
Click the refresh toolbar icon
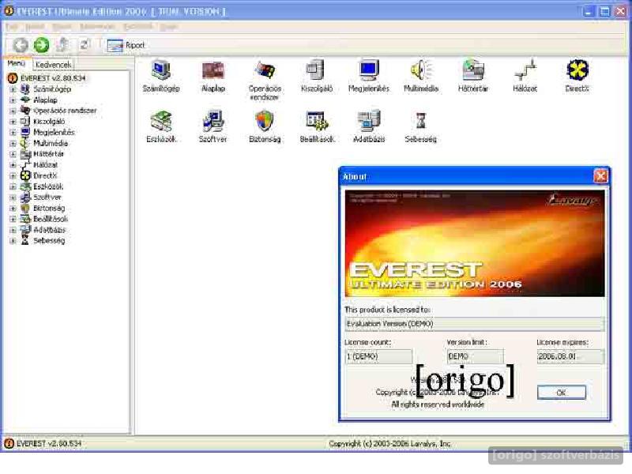(85, 44)
